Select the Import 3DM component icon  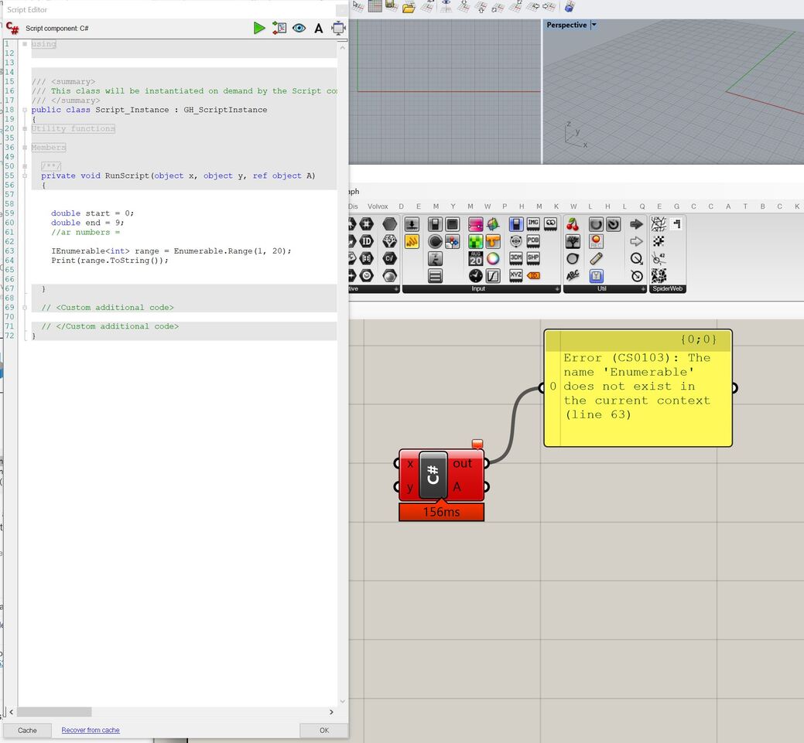pos(516,259)
